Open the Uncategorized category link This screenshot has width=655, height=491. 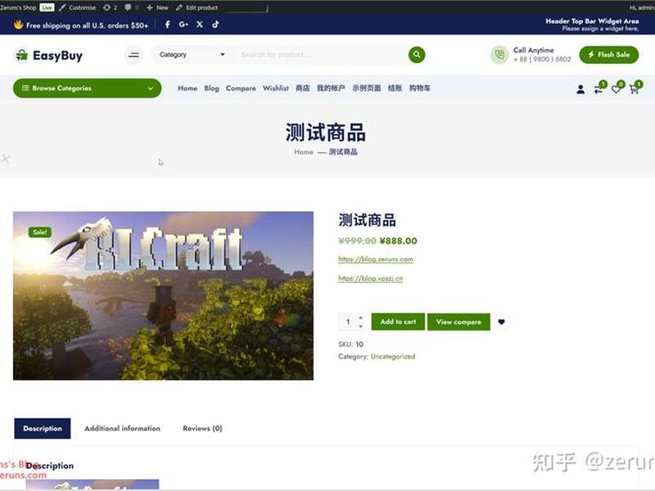[393, 357]
